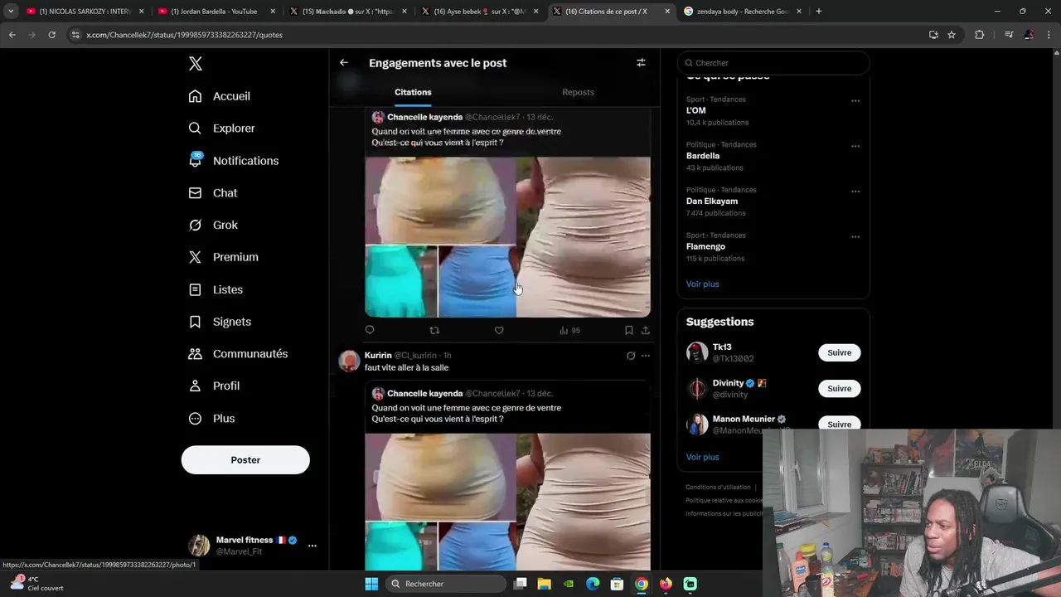Follow Divinity with Suivre button
This screenshot has width=1061, height=597.
[839, 388]
